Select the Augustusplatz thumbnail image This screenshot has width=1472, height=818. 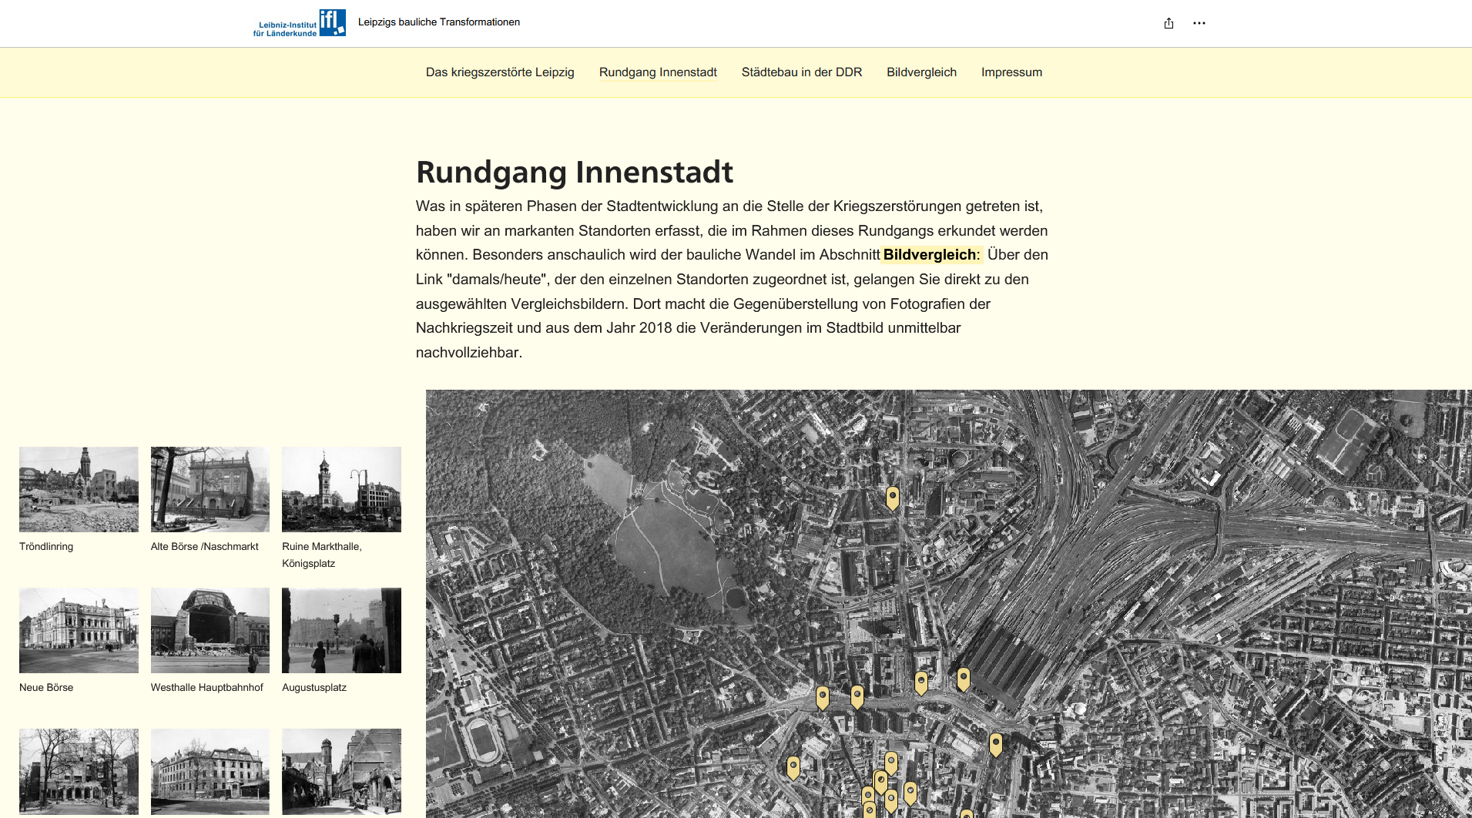click(341, 630)
